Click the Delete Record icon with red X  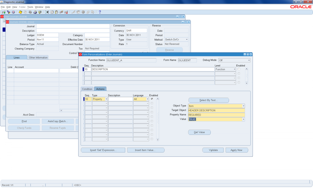pyautogui.click(x=66, y=12)
